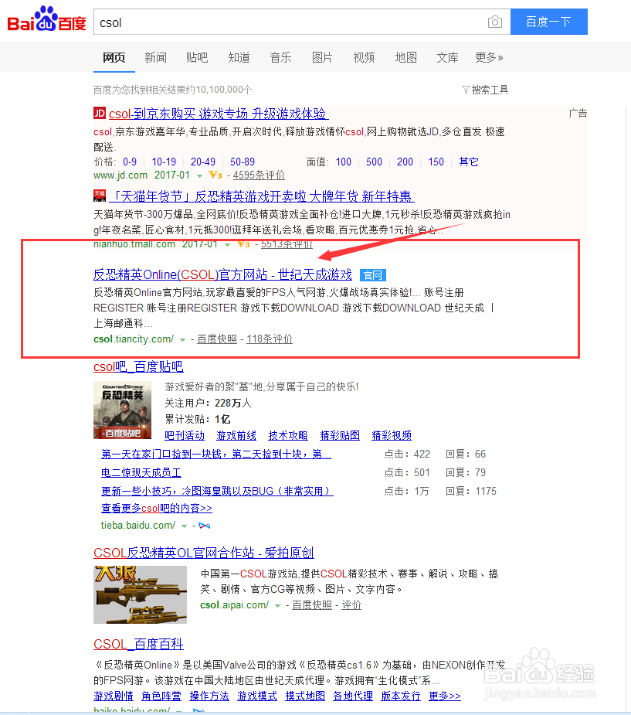This screenshot has height=715, width=631.
Task: Click the JD icon beside the first result
Action: coord(99,114)
